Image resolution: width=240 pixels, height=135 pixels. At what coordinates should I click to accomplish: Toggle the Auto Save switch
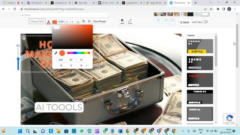[x=205, y=22]
